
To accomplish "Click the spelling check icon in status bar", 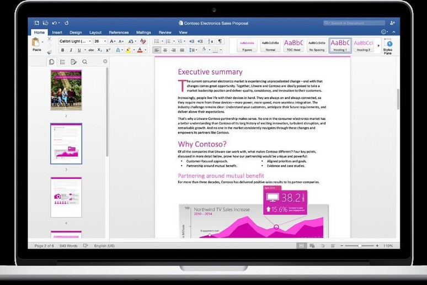I will 86,246.
